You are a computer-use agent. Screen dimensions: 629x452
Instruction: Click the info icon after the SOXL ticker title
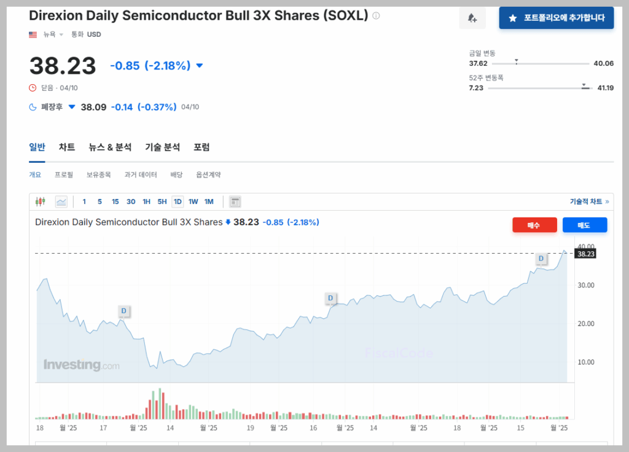(375, 16)
